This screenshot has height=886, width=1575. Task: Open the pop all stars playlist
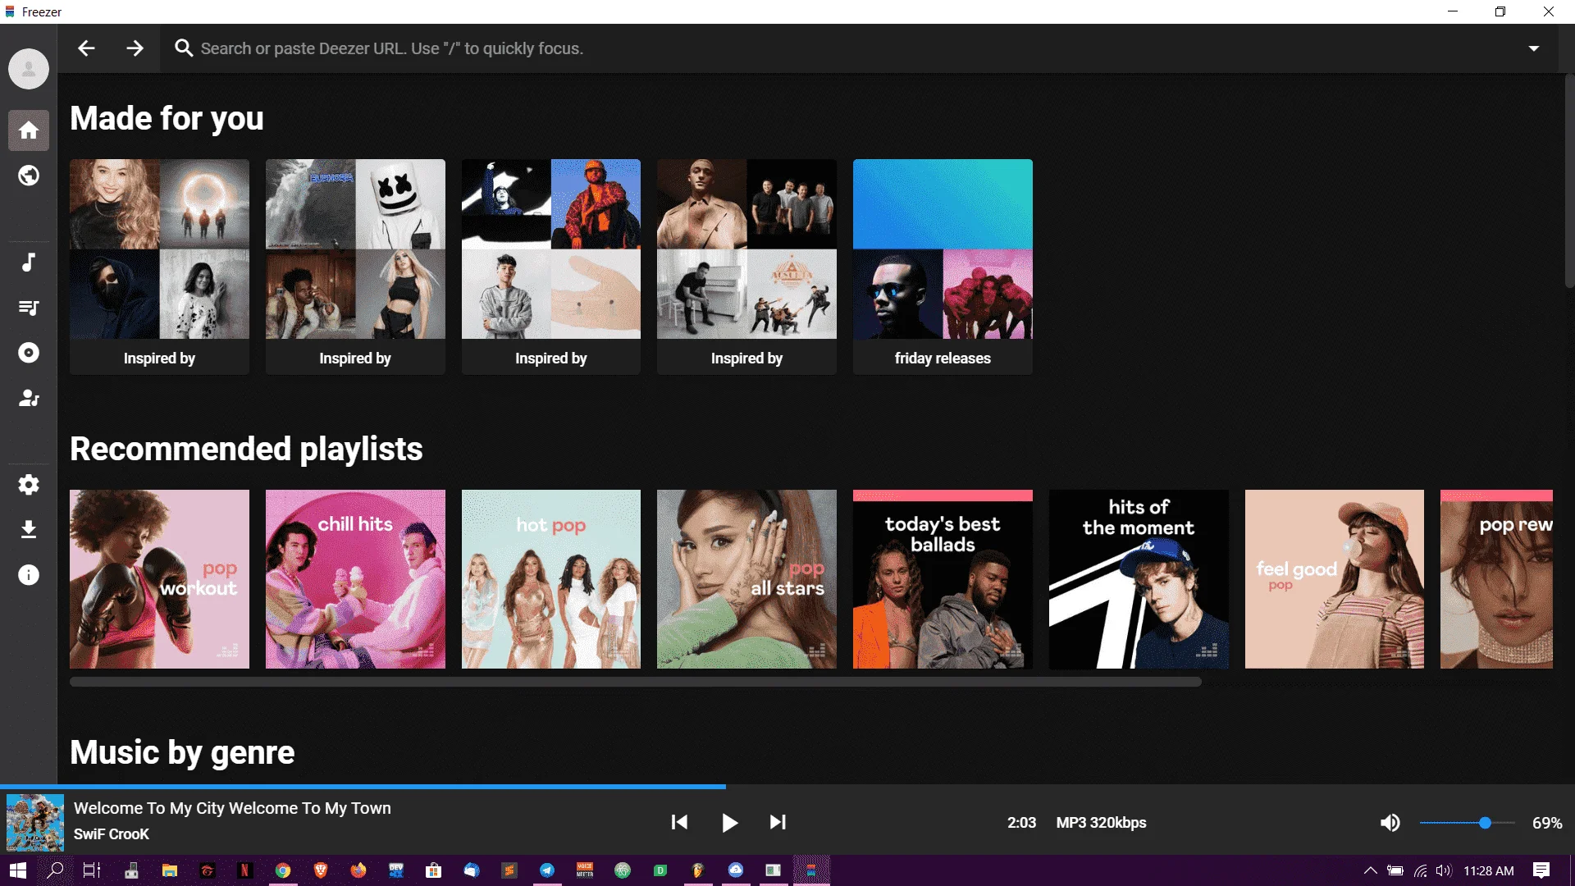746,579
